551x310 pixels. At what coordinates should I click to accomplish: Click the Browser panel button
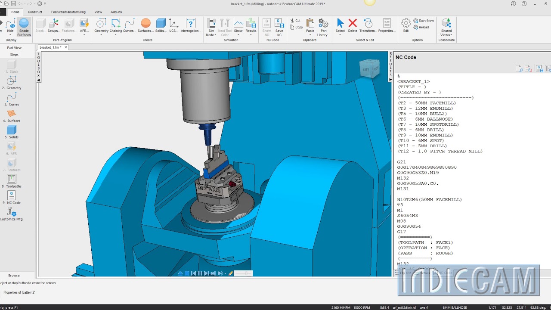[x=14, y=276]
